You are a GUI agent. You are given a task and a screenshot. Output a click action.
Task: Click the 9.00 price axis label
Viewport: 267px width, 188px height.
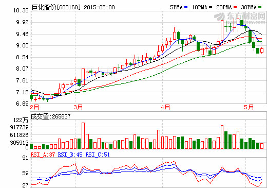tap(23, 46)
